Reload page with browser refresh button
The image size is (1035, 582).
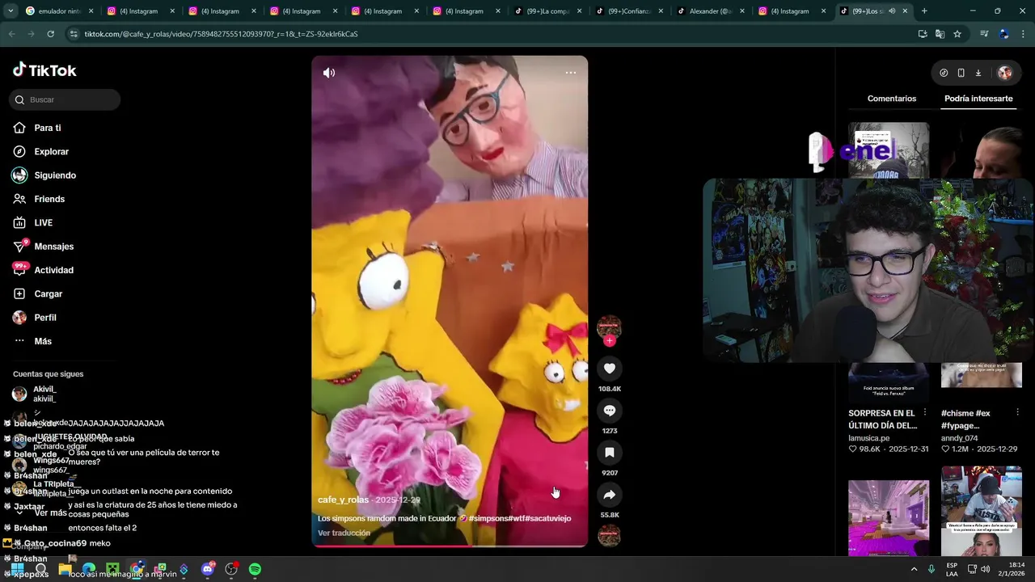point(51,34)
